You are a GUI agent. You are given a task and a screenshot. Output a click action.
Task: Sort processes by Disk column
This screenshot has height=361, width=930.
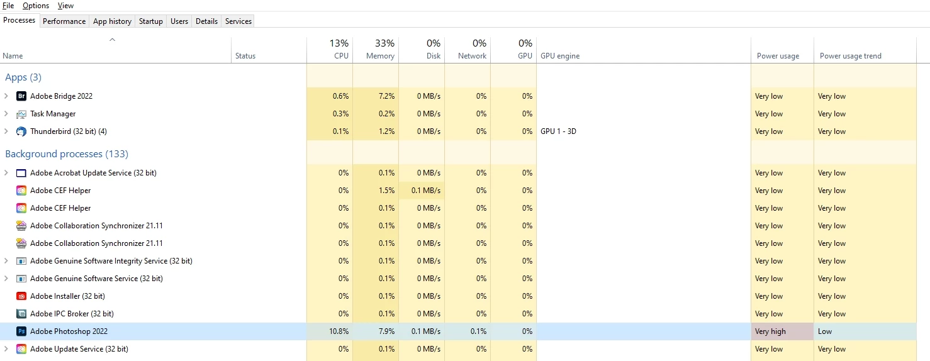click(422, 50)
